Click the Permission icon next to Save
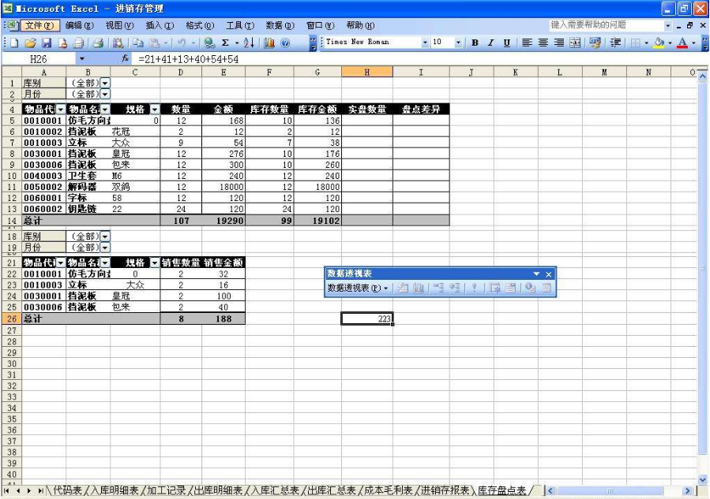The image size is (710, 499). tap(62, 43)
